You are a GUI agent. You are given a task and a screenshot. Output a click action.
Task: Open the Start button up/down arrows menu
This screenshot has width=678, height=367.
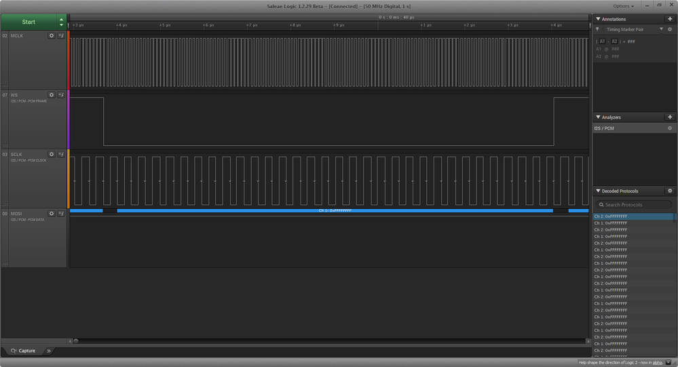[61, 22]
